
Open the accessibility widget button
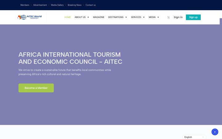[x=215, y=132]
